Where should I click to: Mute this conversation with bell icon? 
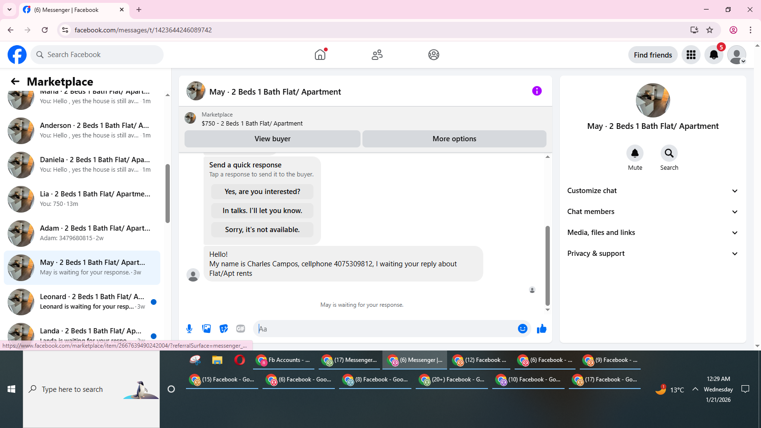point(635,153)
